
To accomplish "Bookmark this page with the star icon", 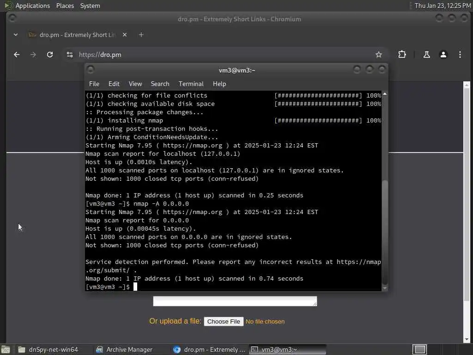I will pos(379,55).
